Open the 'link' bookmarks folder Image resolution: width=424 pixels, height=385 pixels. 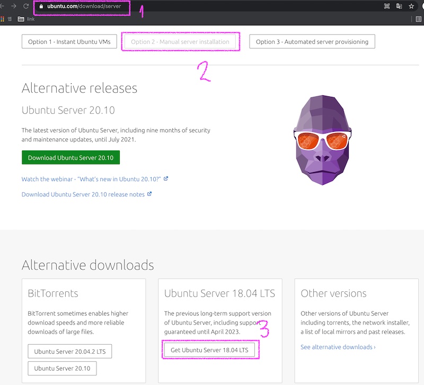pyautogui.click(x=26, y=19)
